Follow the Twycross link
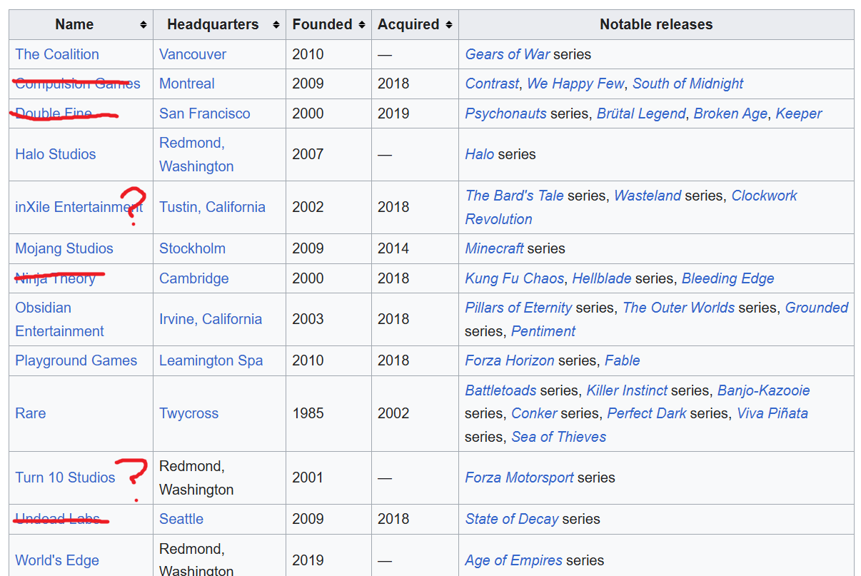This screenshot has width=861, height=576. coord(189,413)
